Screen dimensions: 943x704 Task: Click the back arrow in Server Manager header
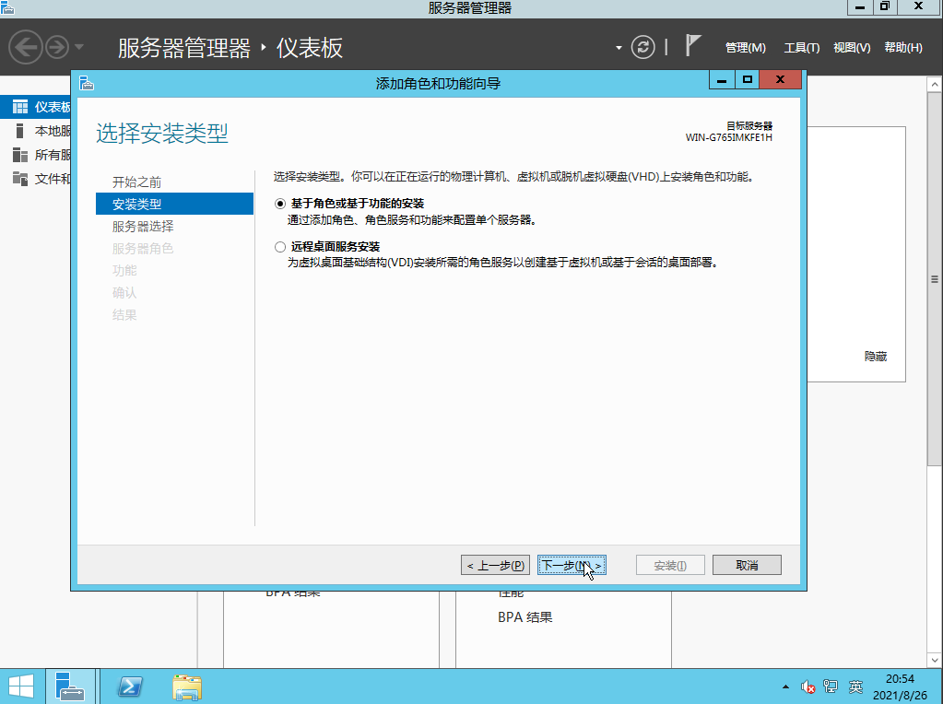pos(25,47)
